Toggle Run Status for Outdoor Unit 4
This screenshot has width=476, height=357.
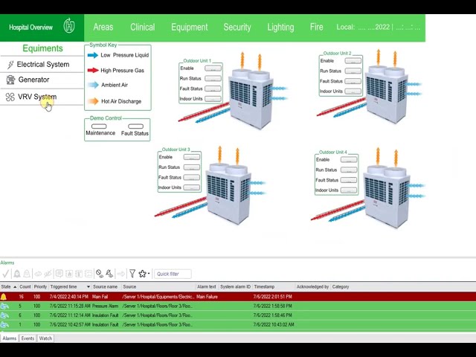pos(349,170)
